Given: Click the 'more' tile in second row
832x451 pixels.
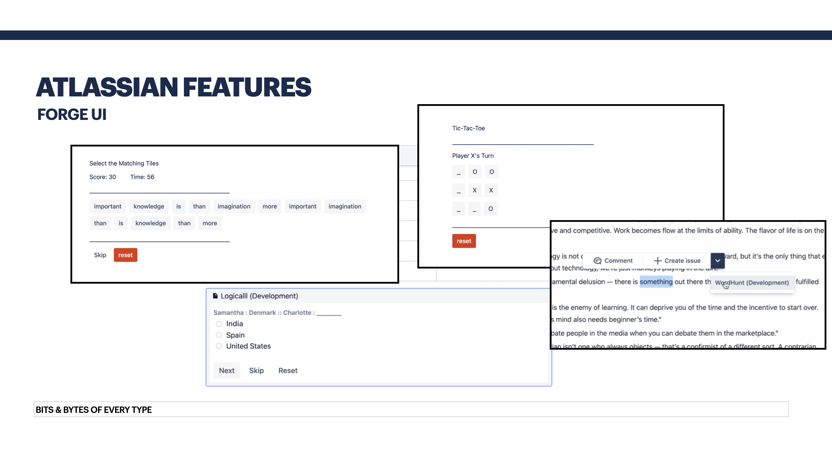Looking at the screenshot, I should click(x=210, y=223).
